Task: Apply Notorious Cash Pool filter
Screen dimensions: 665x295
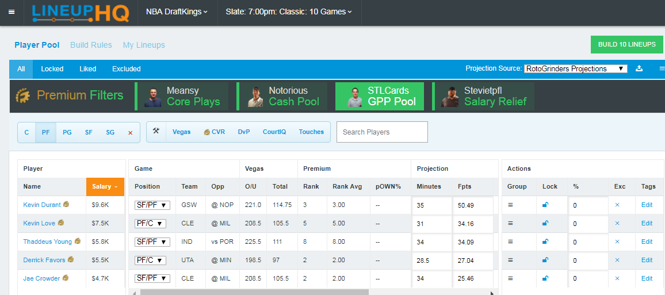Action: 282,96
